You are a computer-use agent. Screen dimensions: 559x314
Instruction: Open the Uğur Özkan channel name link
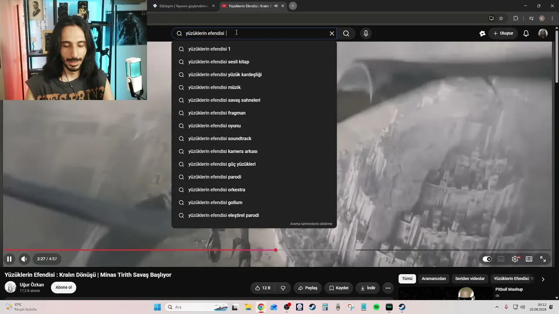point(32,285)
